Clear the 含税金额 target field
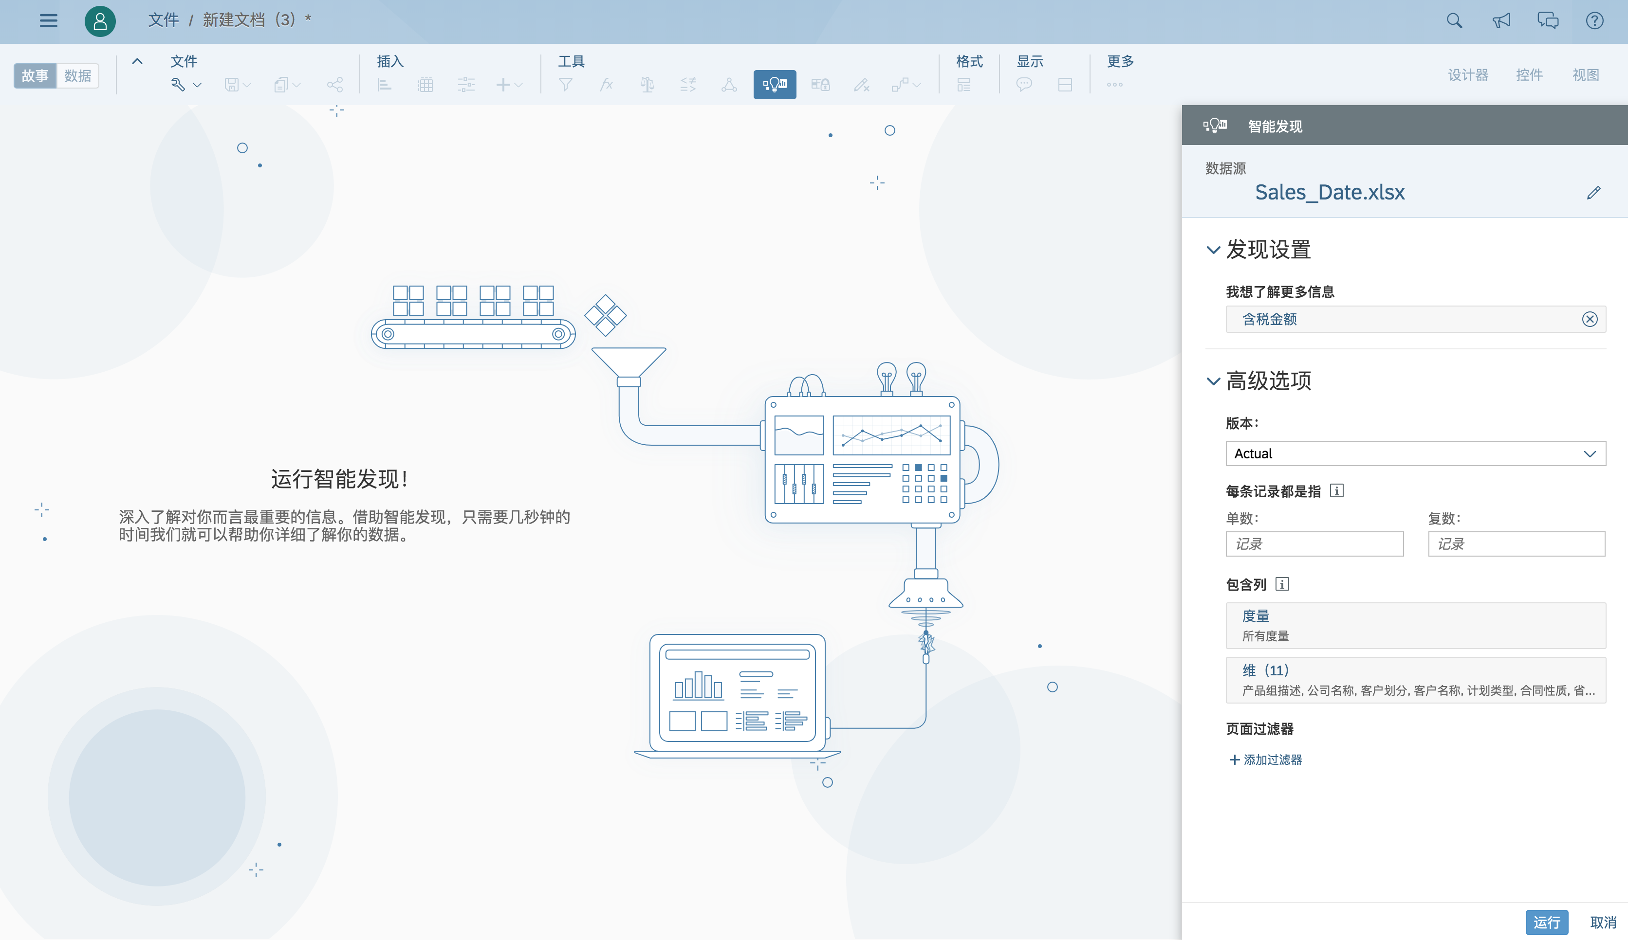Viewport: 1628px width, 940px height. click(1590, 319)
